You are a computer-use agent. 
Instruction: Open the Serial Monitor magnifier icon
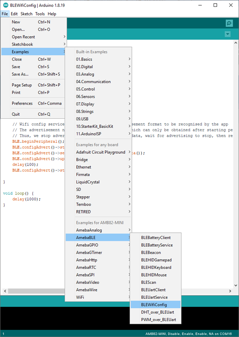click(x=229, y=23)
